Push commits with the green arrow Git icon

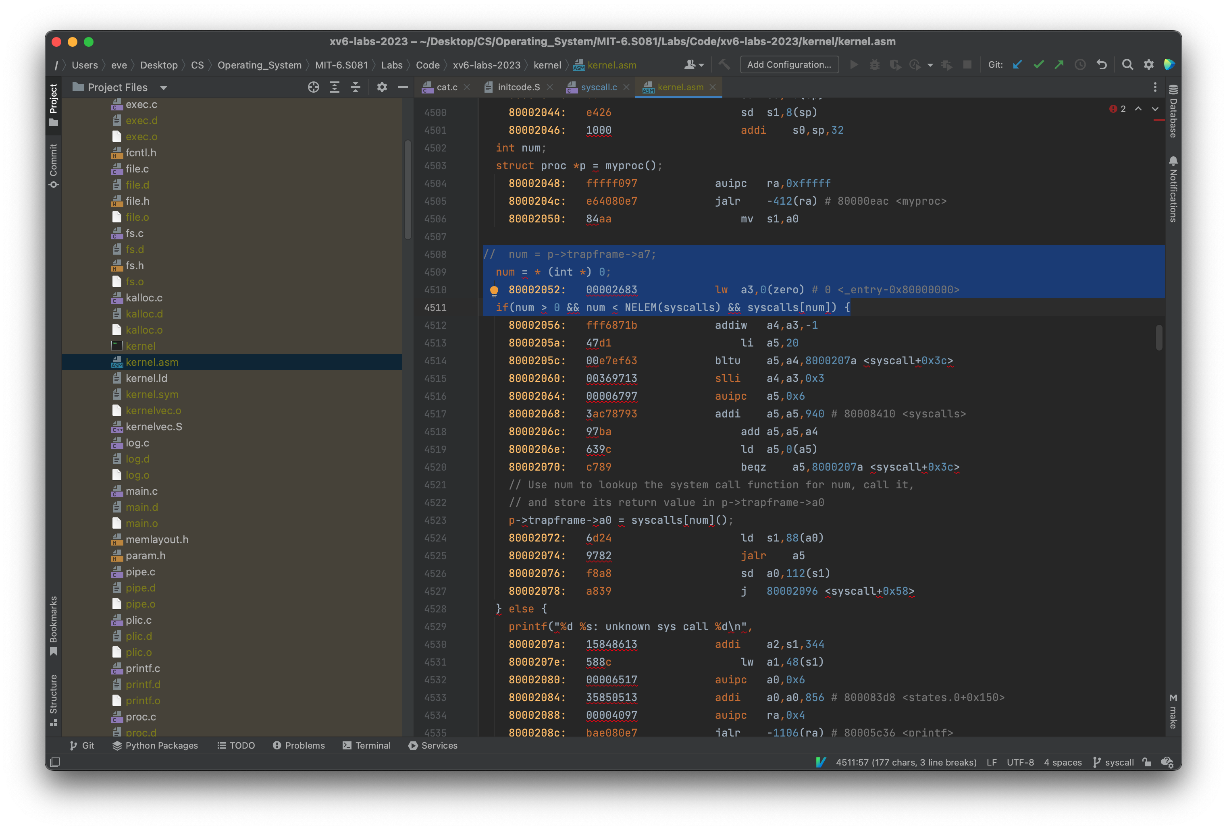(1060, 64)
